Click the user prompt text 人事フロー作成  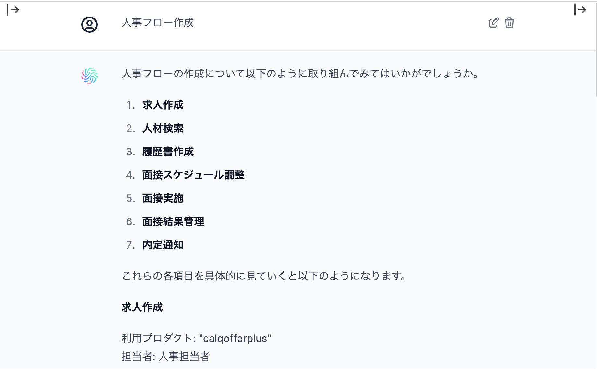click(x=158, y=23)
